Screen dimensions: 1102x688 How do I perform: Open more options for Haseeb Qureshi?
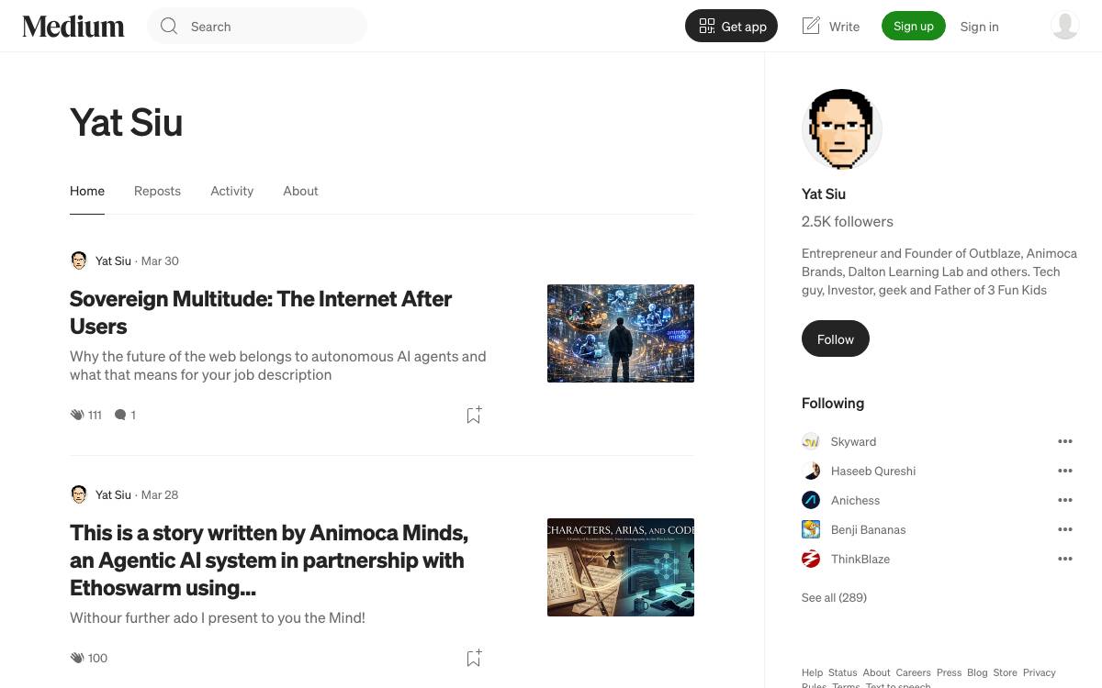1065,471
